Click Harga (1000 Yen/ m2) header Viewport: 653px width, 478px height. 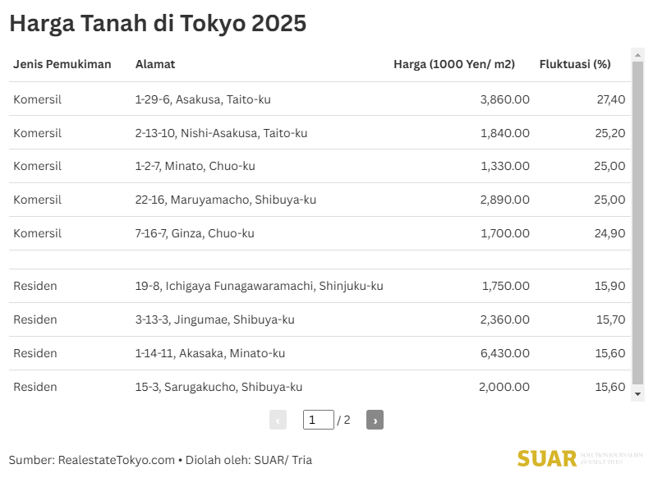[x=454, y=64]
